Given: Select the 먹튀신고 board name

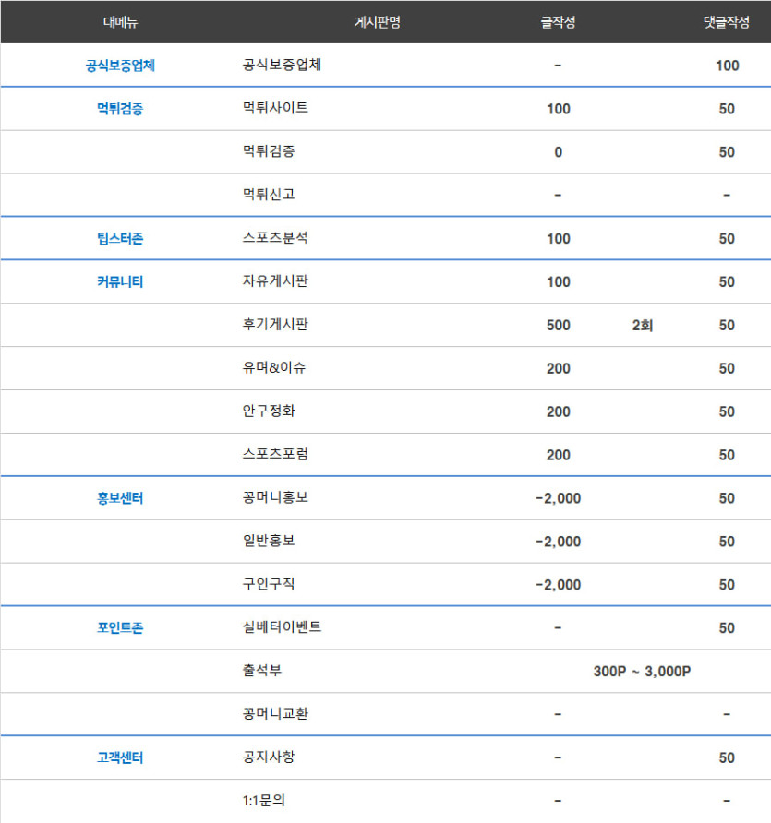Looking at the screenshot, I should (269, 195).
